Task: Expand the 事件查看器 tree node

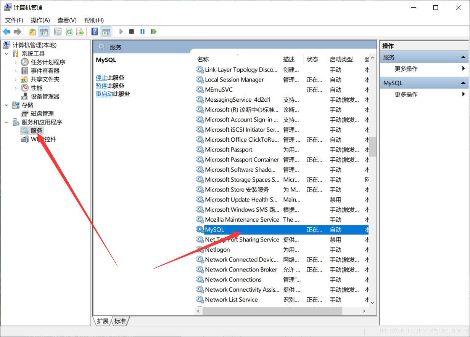Action: (16, 71)
